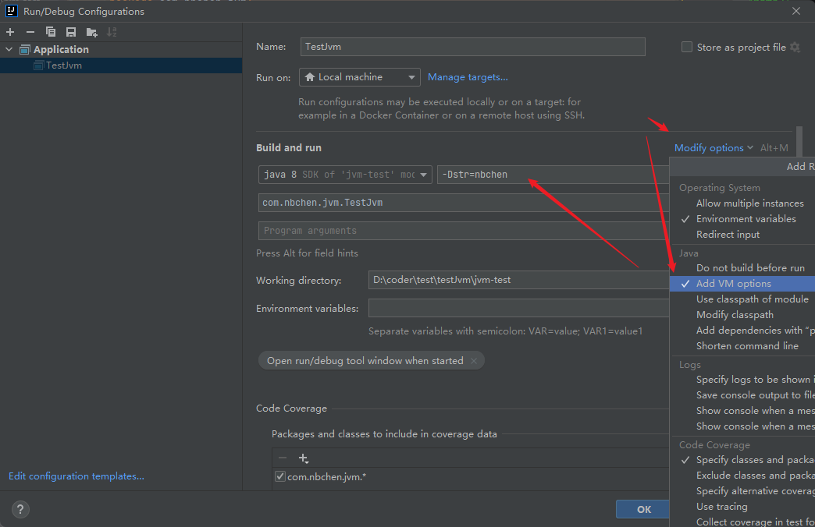The width and height of the screenshot is (815, 527).
Task: Click the help question mark icon
Action: tap(20, 509)
